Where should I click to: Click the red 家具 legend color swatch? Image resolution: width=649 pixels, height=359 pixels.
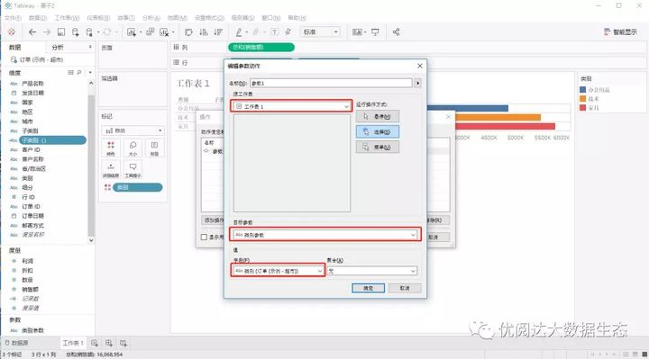(583, 108)
